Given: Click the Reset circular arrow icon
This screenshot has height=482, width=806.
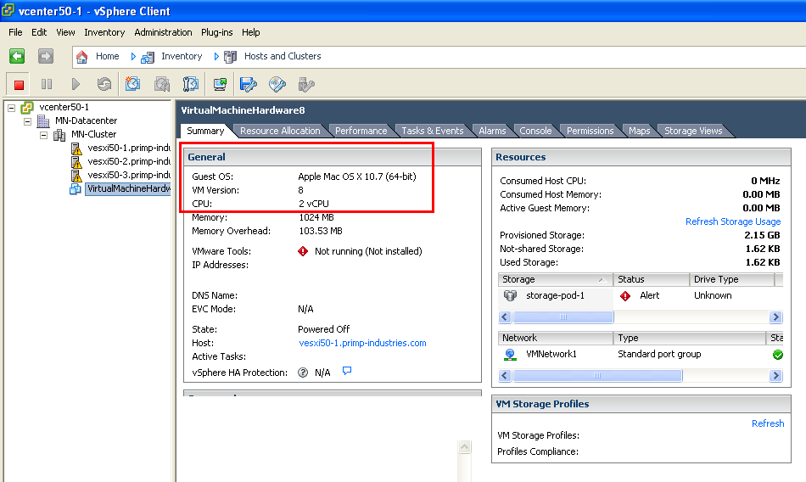Looking at the screenshot, I should pos(104,84).
